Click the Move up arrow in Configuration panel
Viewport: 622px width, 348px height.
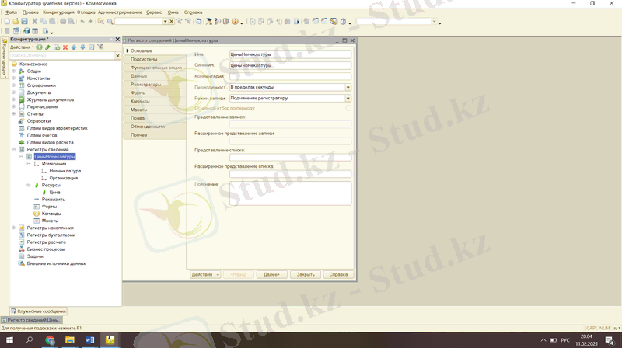tap(74, 47)
